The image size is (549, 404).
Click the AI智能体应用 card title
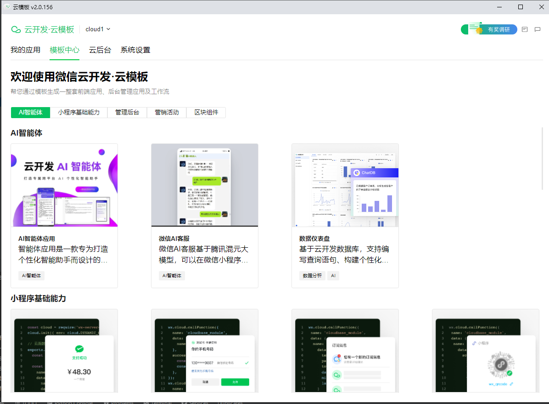(37, 239)
